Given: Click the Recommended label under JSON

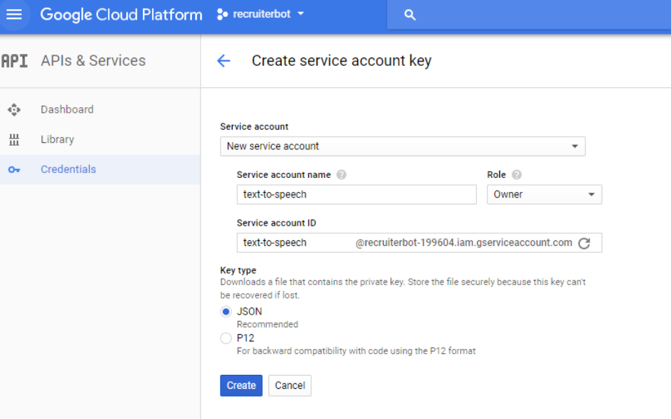Looking at the screenshot, I should click(x=268, y=324).
